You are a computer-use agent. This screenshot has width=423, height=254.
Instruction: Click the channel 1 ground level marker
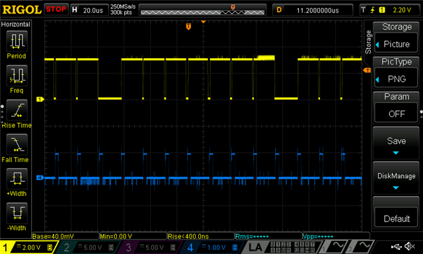[40, 99]
